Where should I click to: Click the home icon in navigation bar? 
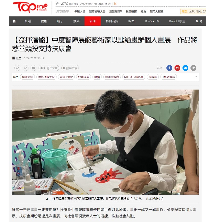point(14,21)
